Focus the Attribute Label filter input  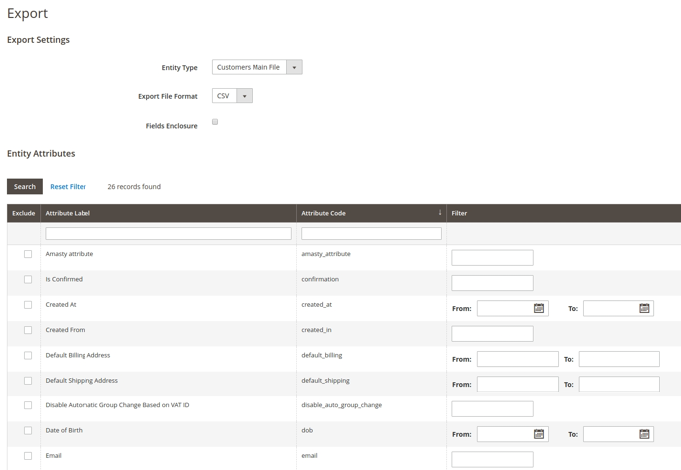pyautogui.click(x=168, y=234)
